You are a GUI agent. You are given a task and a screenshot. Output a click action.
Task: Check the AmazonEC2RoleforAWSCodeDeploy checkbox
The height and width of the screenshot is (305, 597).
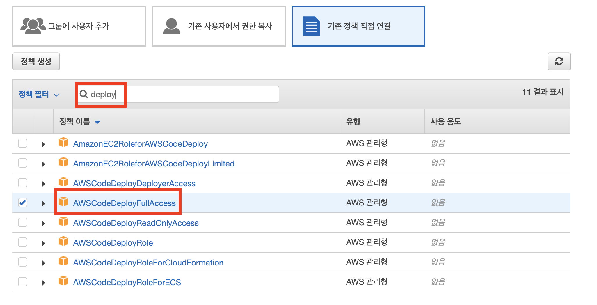tap(23, 143)
